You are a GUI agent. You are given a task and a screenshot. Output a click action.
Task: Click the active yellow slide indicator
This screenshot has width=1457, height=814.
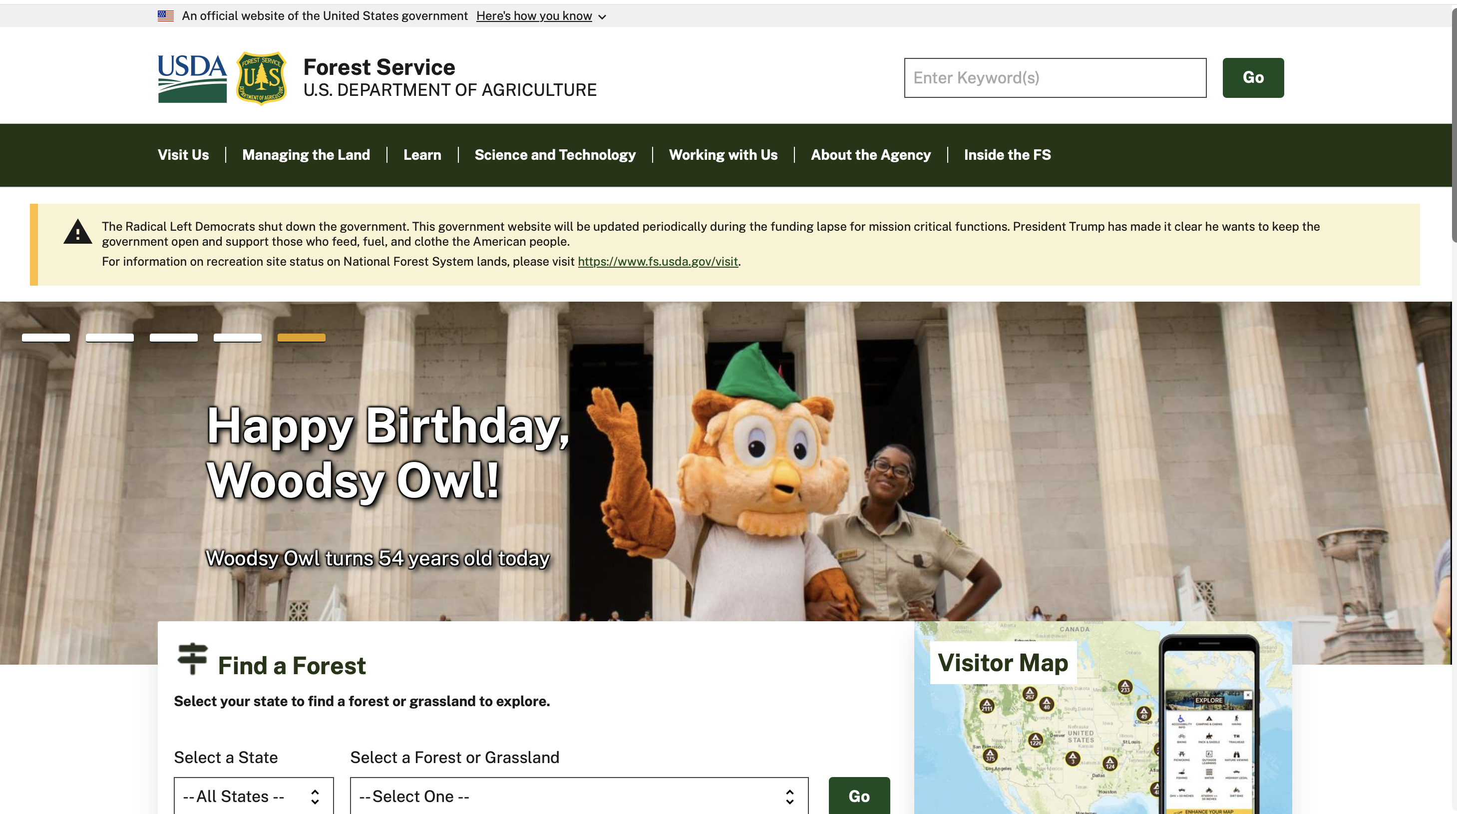coord(302,338)
